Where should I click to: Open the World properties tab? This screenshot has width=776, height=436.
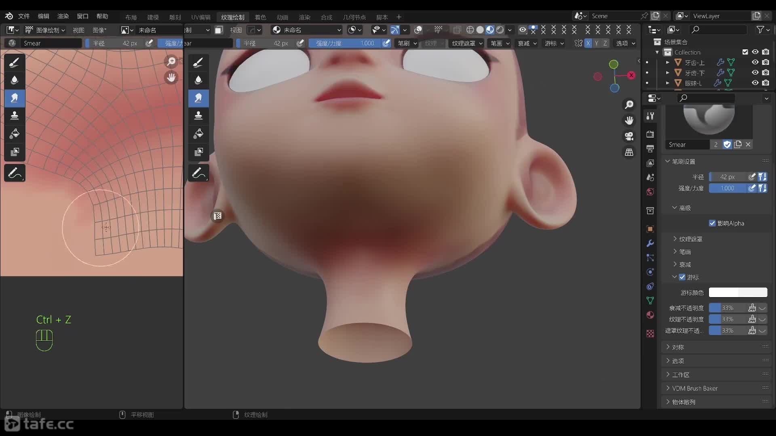tap(650, 192)
